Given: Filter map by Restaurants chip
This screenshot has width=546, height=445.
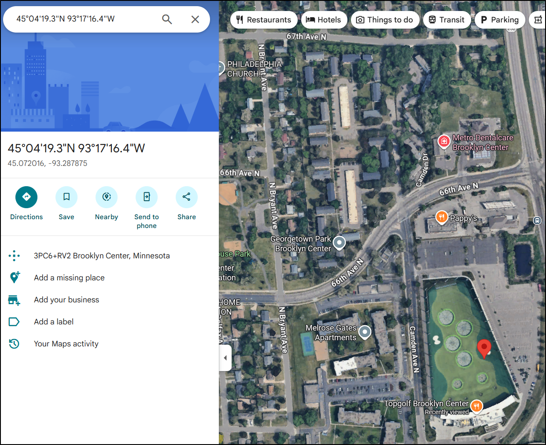Looking at the screenshot, I should [264, 20].
